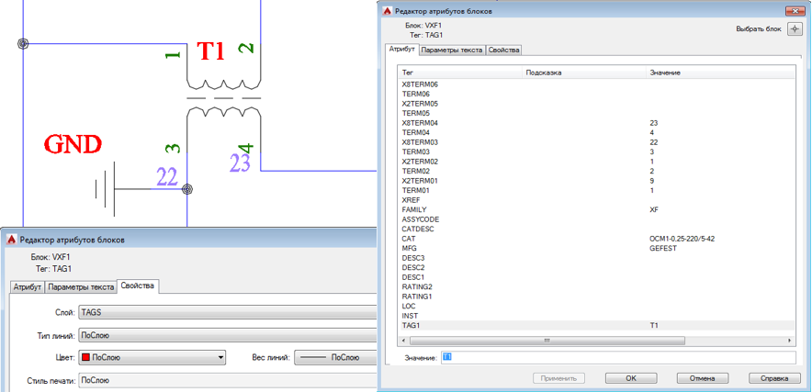Open the Слой layer dropdown showing TAGS
Viewport: 812px width, 392px height.
(x=227, y=312)
